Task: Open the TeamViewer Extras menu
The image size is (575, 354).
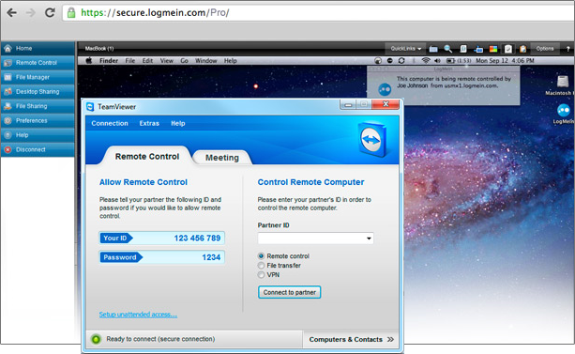Action: (x=149, y=123)
